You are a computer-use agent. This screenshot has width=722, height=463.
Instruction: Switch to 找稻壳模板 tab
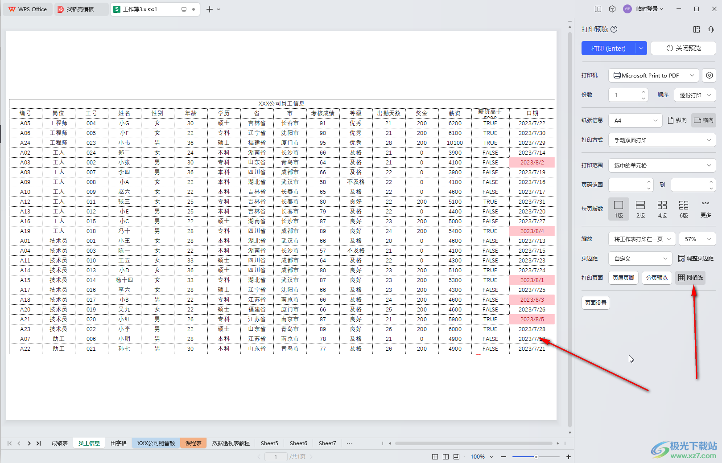(81, 9)
